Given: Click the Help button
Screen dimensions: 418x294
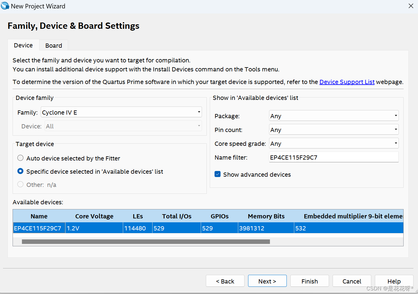Looking at the screenshot, I should pyautogui.click(x=394, y=281).
